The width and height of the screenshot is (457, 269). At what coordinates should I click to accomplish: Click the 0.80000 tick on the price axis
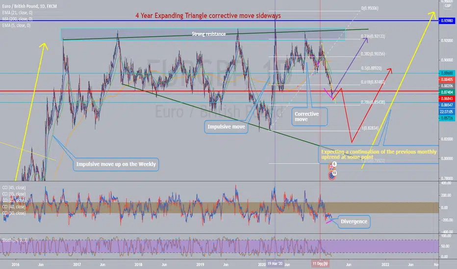tap(447, 159)
